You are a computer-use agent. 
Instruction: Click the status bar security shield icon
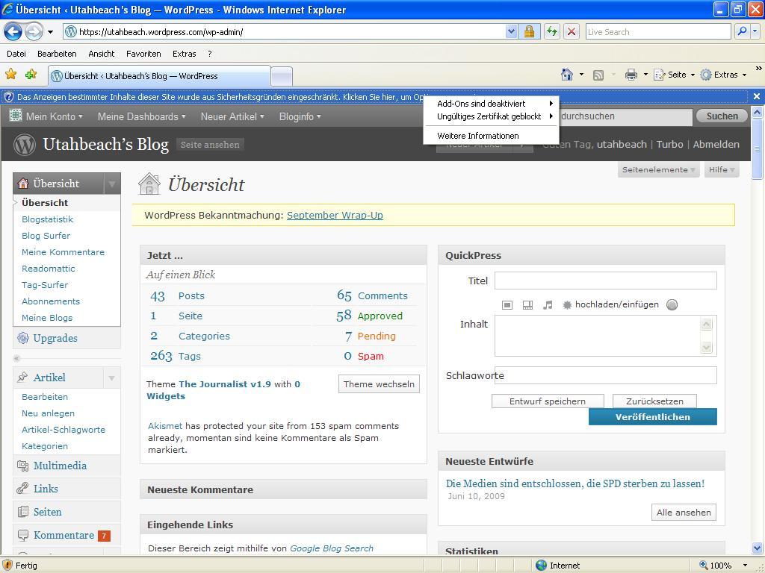(x=7, y=566)
